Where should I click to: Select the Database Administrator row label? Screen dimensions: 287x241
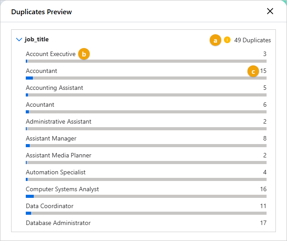(58, 223)
